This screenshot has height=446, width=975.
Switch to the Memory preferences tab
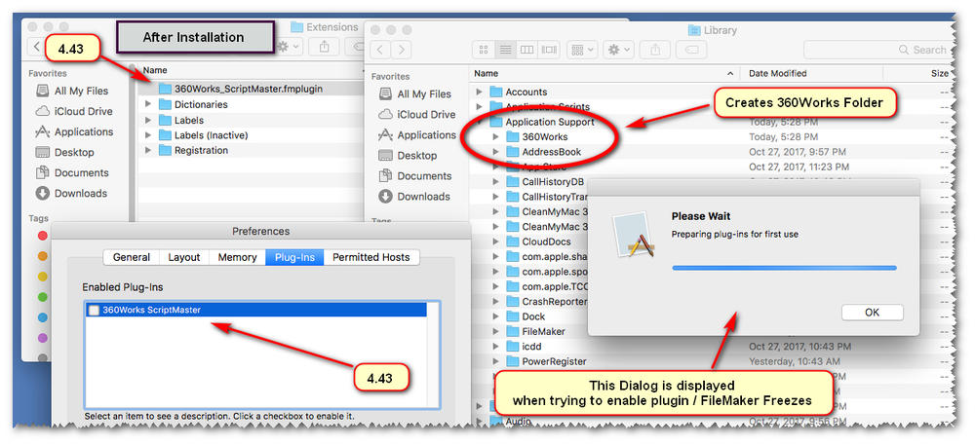[238, 257]
